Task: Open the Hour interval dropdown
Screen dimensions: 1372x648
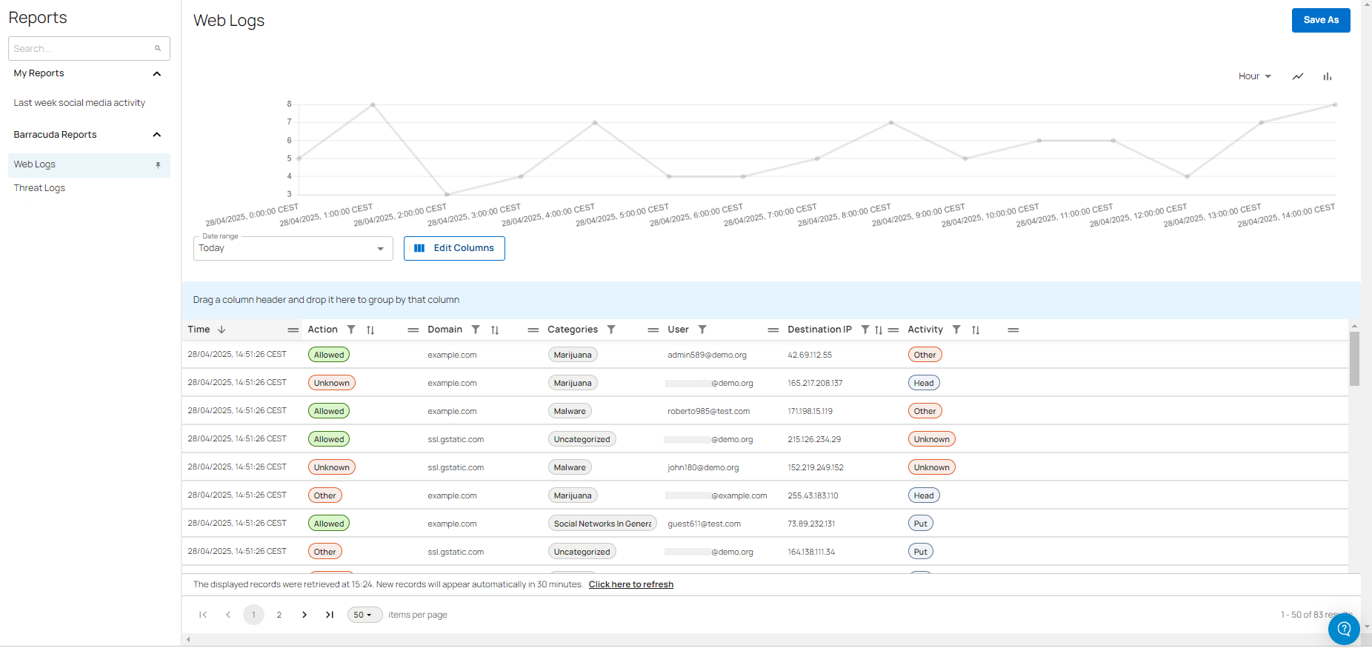Action: click(1254, 76)
